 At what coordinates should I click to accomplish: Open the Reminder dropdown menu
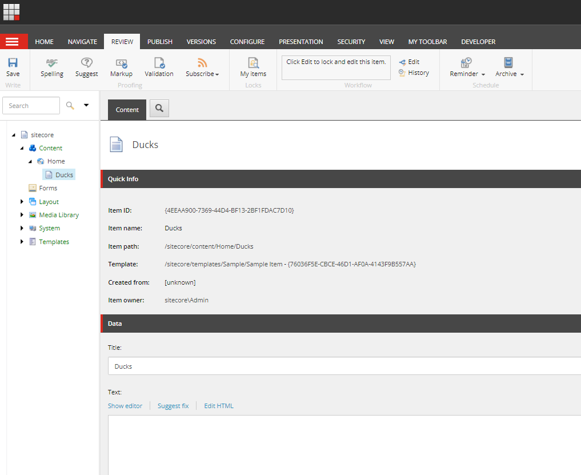(467, 74)
